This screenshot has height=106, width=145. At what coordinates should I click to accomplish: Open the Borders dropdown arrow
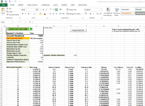pyautogui.click(x=37, y=14)
